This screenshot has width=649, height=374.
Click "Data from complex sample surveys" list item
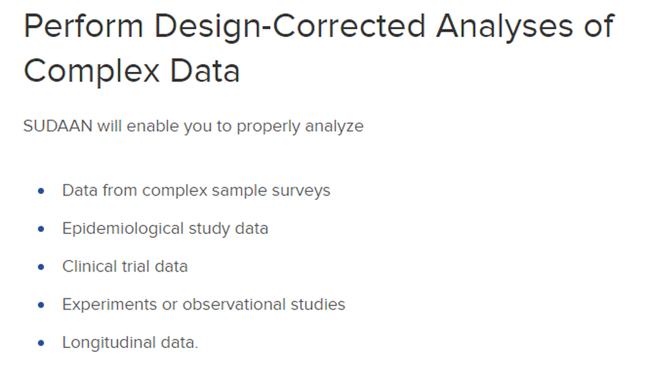(196, 191)
